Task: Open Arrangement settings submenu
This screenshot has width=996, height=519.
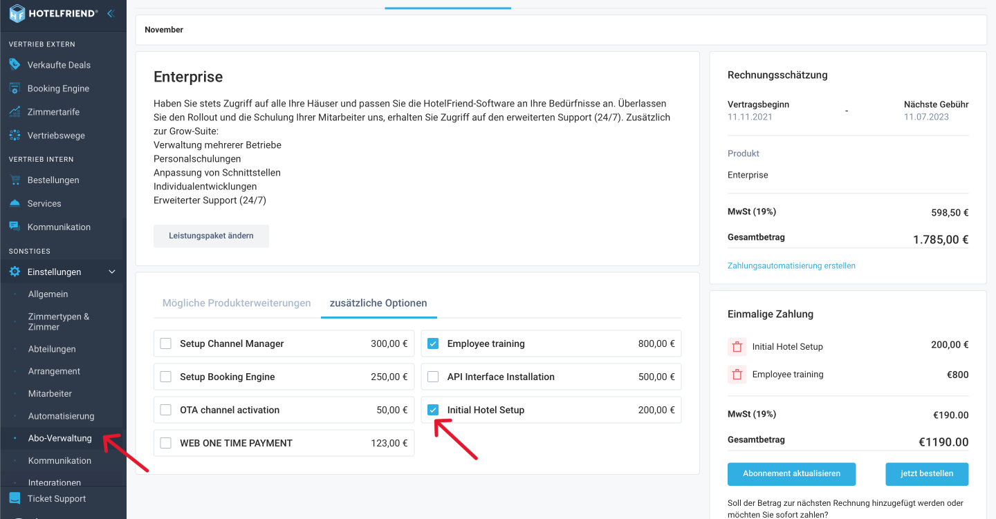Action: [54, 371]
